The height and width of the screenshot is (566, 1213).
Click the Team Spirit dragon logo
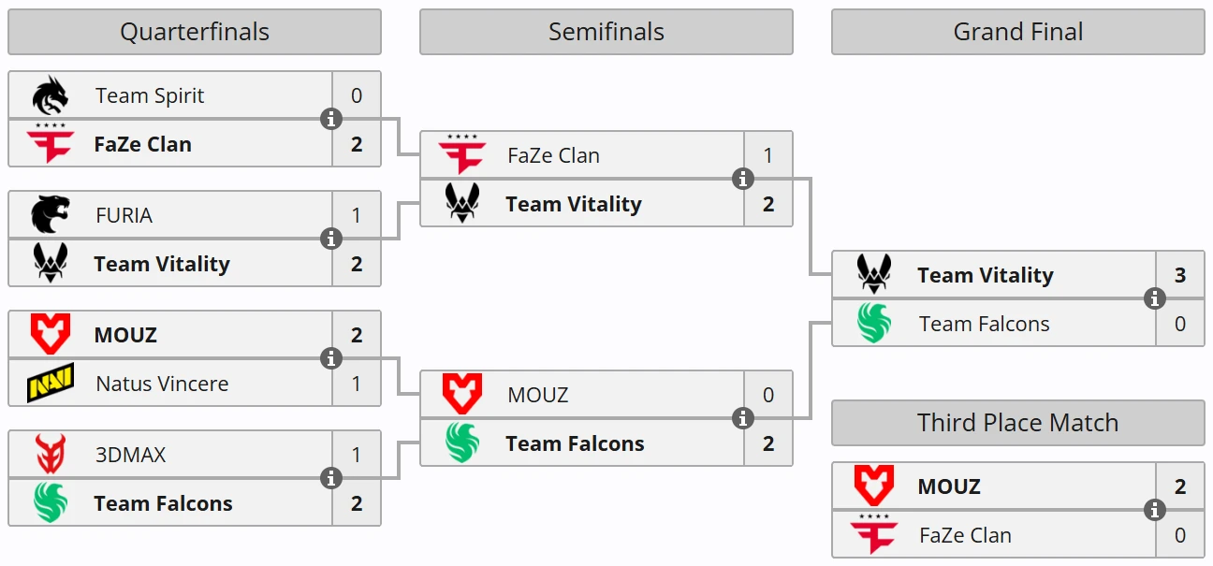[x=50, y=95]
